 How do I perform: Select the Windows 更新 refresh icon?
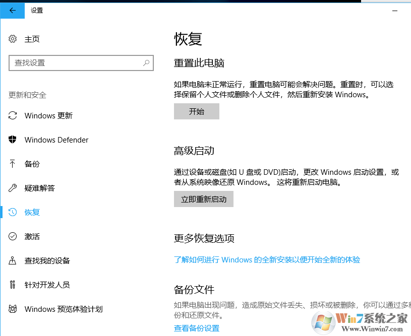(x=12, y=115)
